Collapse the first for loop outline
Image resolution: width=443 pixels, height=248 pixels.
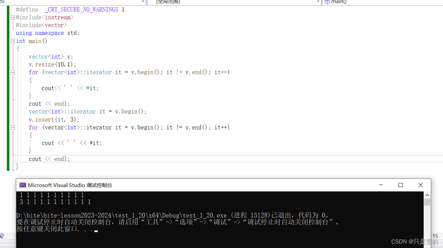point(13,72)
